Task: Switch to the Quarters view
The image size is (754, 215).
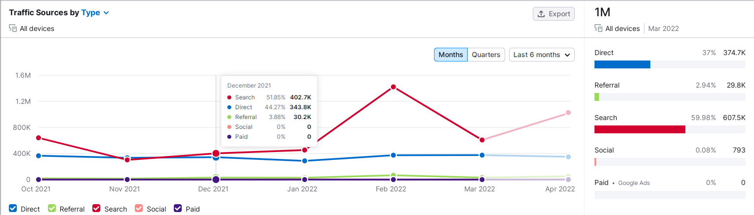Action: coord(486,55)
